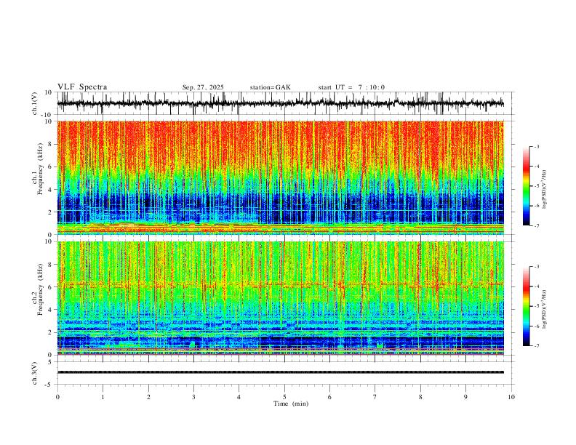Click the ch.1(V) waveform trace panel

click(x=286, y=103)
